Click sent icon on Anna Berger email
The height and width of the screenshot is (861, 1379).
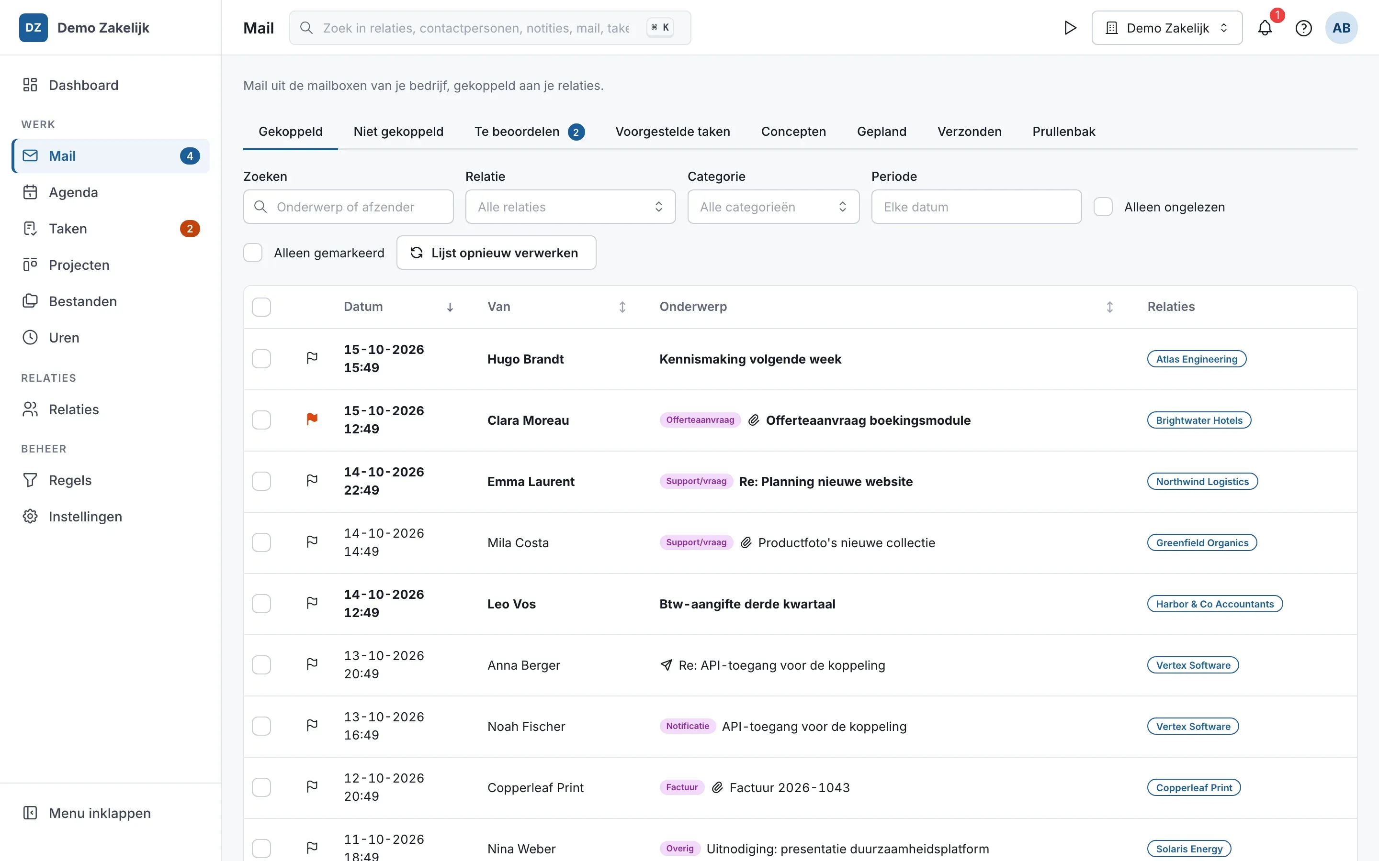point(666,665)
